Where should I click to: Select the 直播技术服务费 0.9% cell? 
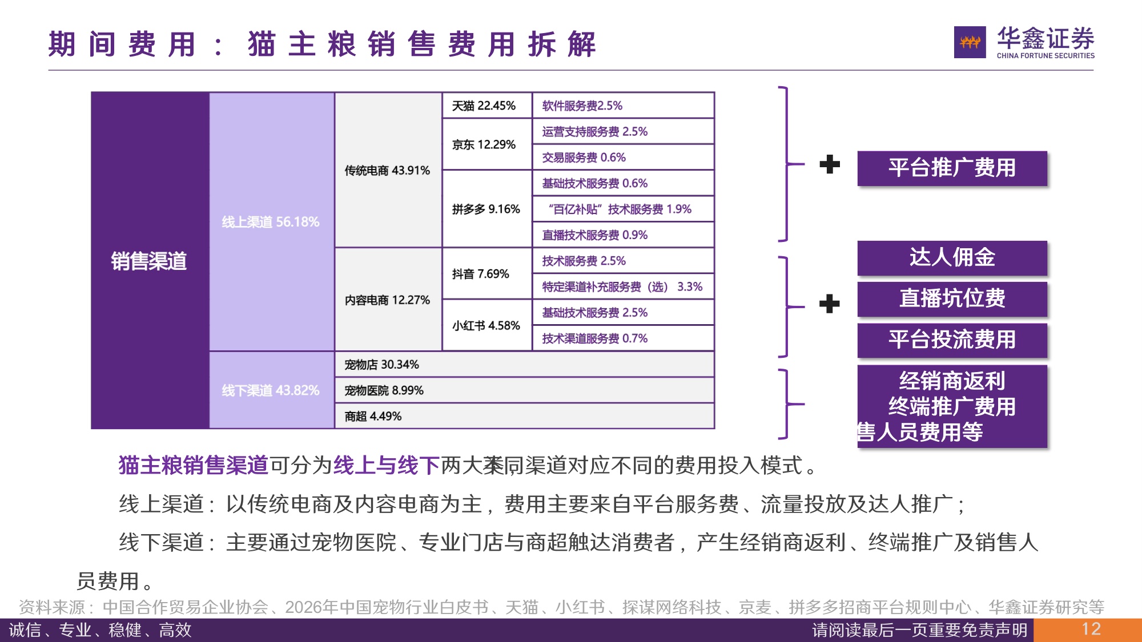tap(623, 235)
